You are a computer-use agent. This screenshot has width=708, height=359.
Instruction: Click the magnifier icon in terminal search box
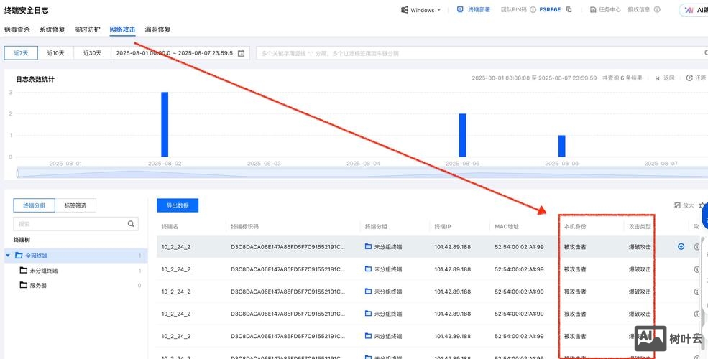pos(132,224)
